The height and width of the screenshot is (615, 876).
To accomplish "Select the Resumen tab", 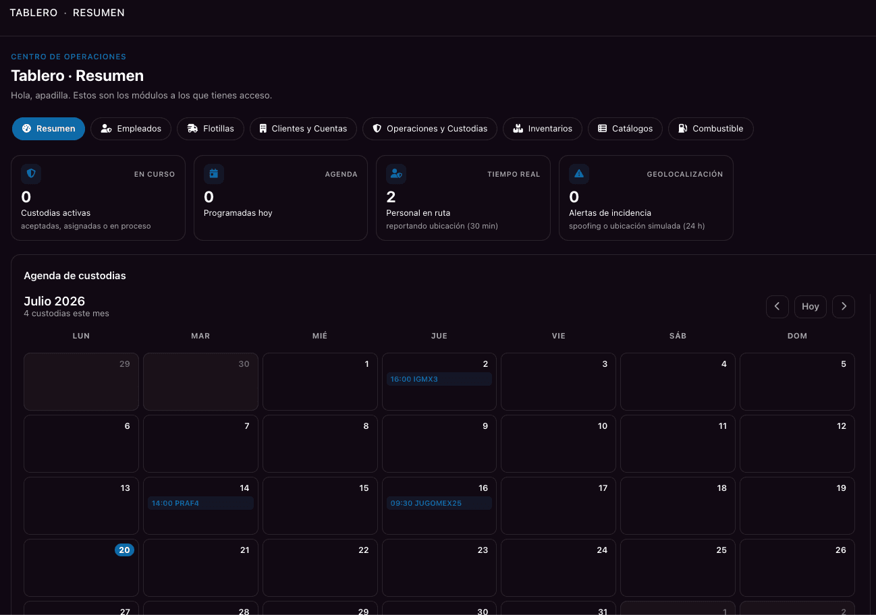I will click(x=49, y=129).
